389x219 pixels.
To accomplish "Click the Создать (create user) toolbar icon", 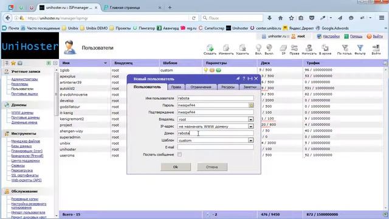I will [x=210, y=49].
